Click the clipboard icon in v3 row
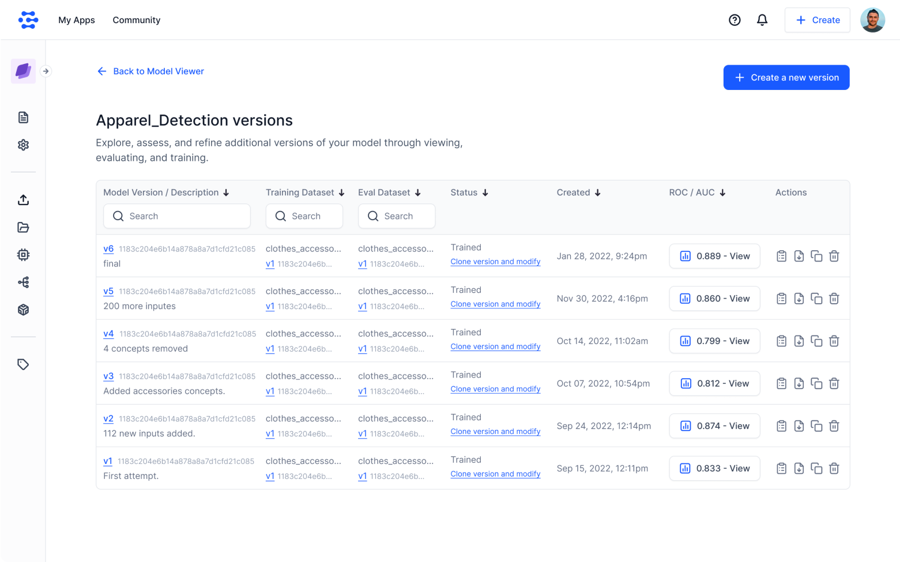 pos(781,384)
